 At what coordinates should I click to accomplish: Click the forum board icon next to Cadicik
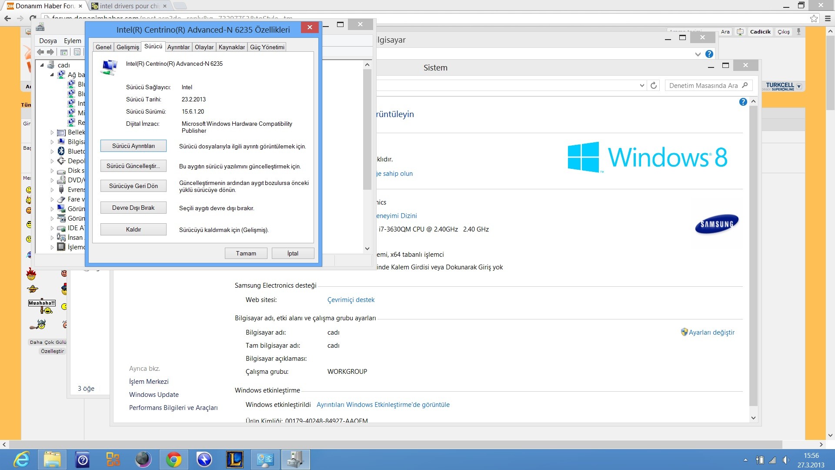tap(740, 32)
